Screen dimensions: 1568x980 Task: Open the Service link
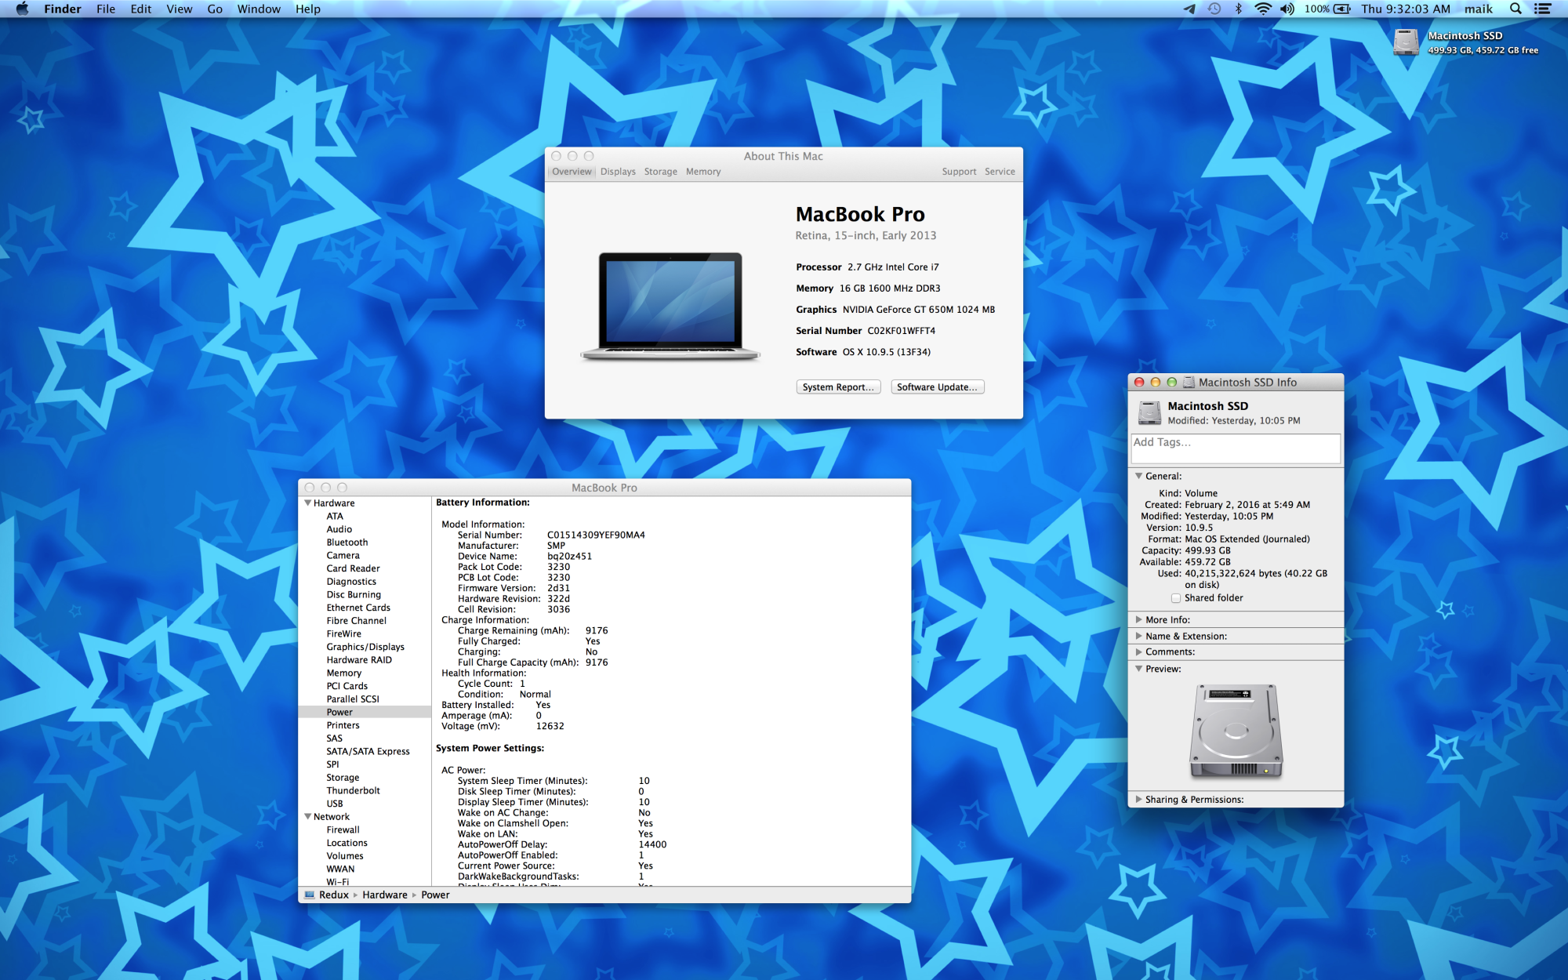(1000, 172)
